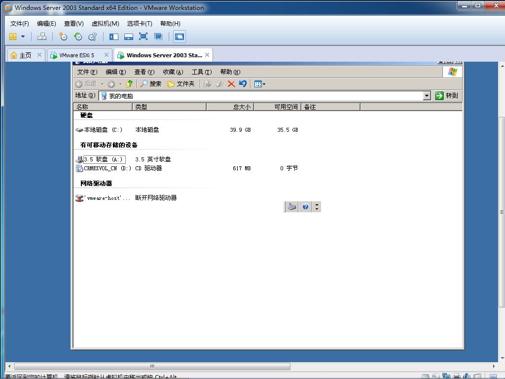Send Ctrl+Alt+Del to the virtual machine

click(41, 37)
